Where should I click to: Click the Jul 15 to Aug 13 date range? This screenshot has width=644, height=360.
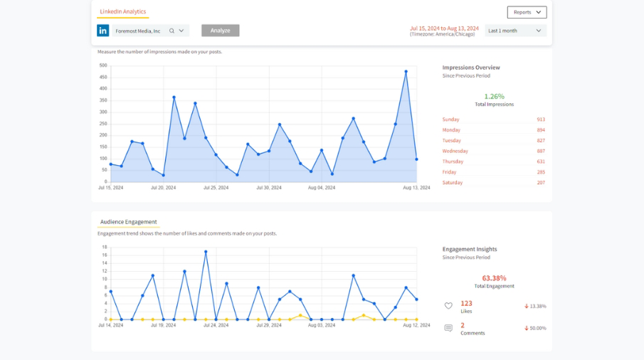444,28
